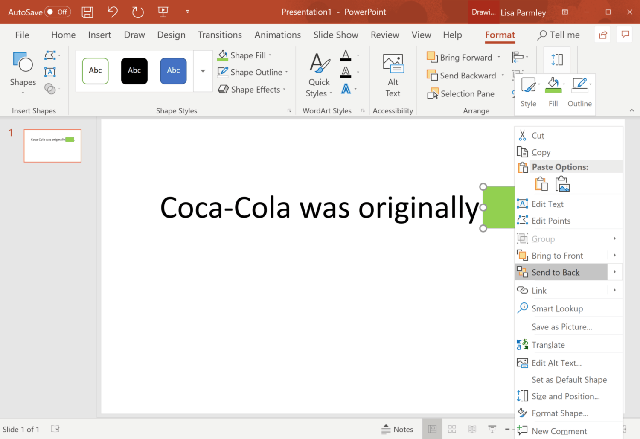The height and width of the screenshot is (439, 640).
Task: Insert a text box via ribbon icon
Action: [50, 72]
